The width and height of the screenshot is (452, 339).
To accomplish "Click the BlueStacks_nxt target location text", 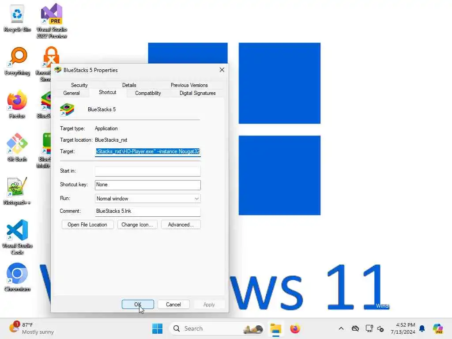I will click(111, 140).
